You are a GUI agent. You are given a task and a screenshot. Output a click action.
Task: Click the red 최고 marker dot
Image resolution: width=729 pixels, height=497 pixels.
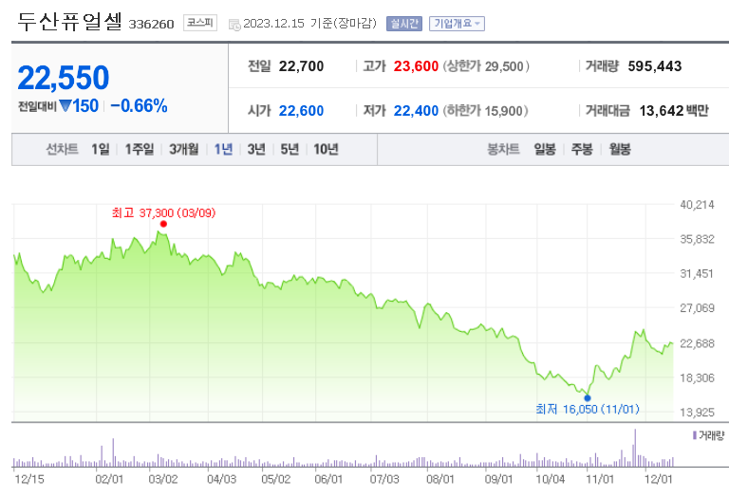tap(163, 224)
